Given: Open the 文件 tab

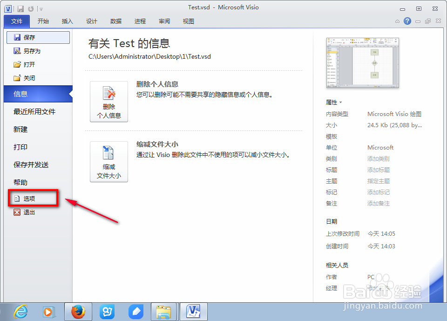Looking at the screenshot, I should [x=17, y=21].
